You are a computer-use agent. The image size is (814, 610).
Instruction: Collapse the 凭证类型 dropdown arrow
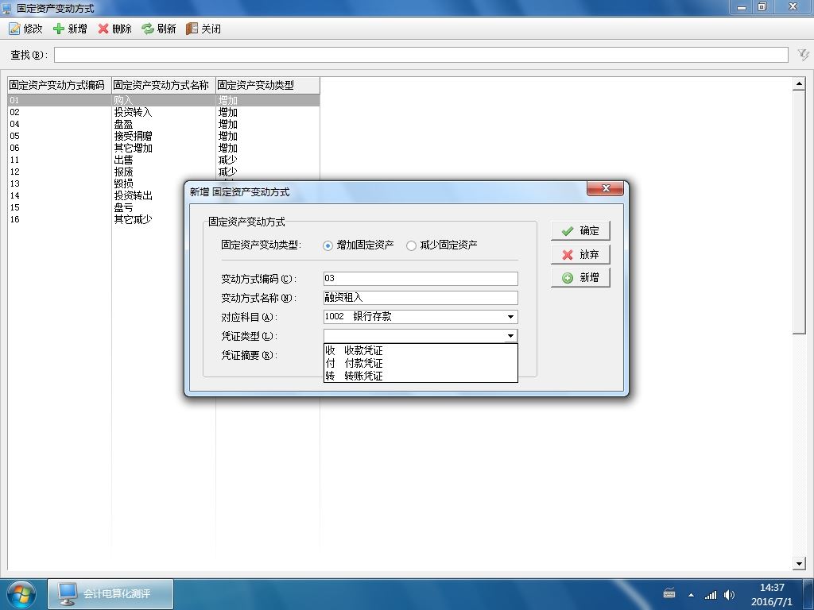tap(511, 336)
